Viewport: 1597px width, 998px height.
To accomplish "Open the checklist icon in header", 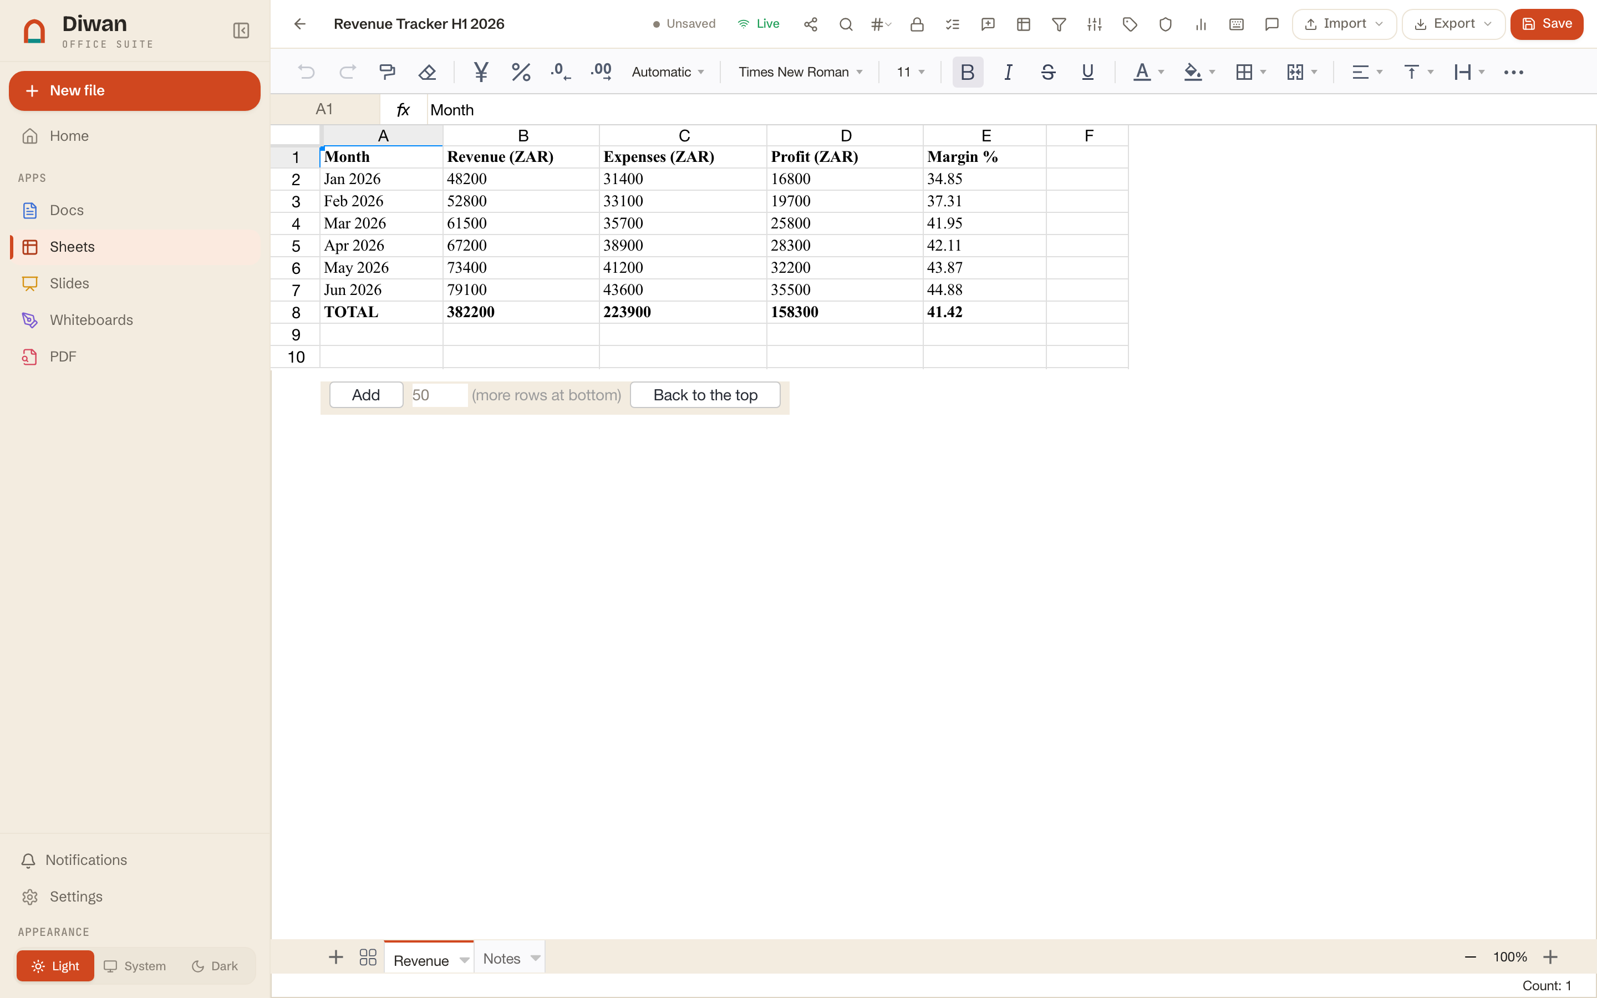I will [x=952, y=24].
